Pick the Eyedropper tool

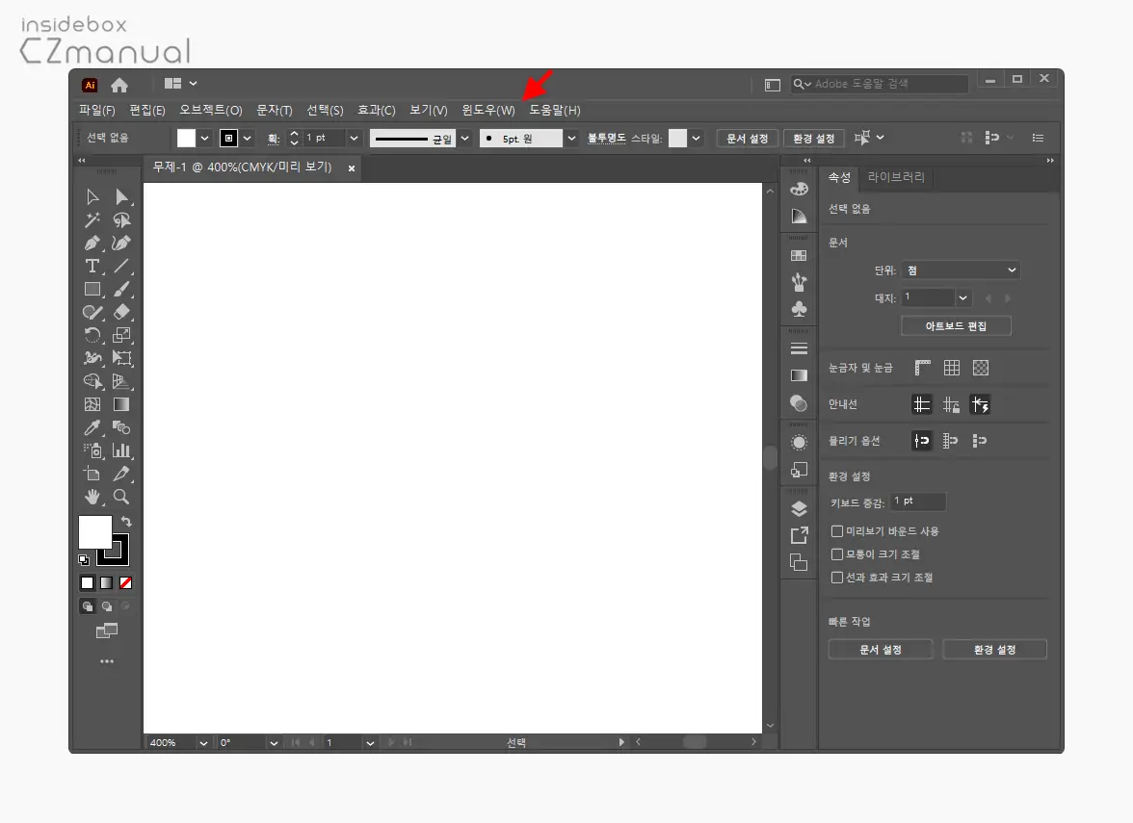[92, 427]
